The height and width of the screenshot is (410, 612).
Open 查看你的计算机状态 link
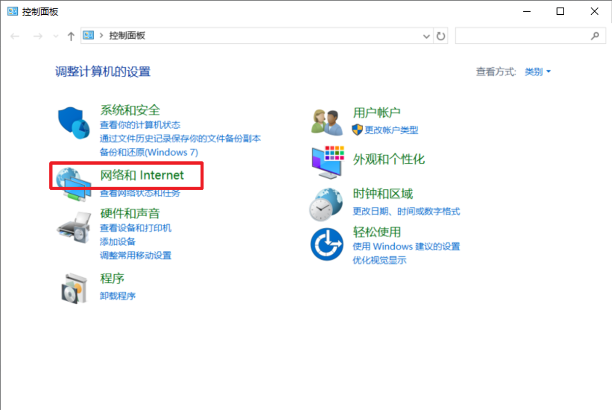pos(140,125)
